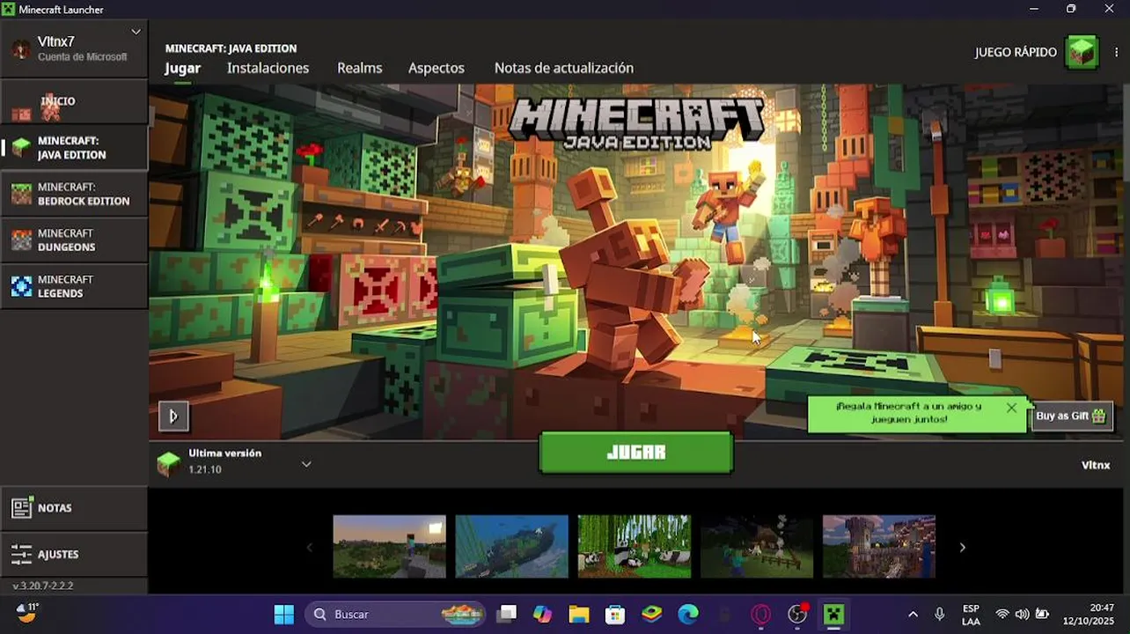The height and width of the screenshot is (634, 1130).
Task: Open Opera GX from taskbar
Action: pos(761,614)
